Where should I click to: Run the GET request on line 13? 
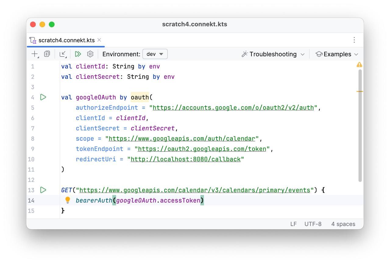[x=43, y=190]
